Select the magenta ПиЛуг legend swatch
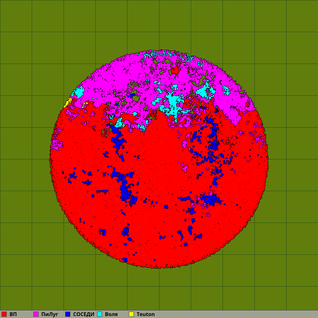 36,314
